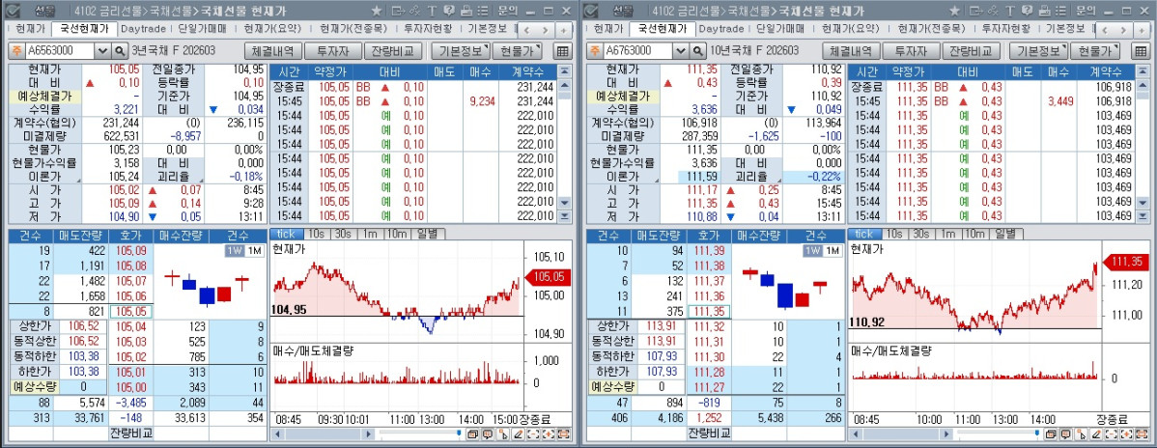The height and width of the screenshot is (448, 1157).
Task: Click the favorites star icon in left window
Action: click(x=377, y=11)
